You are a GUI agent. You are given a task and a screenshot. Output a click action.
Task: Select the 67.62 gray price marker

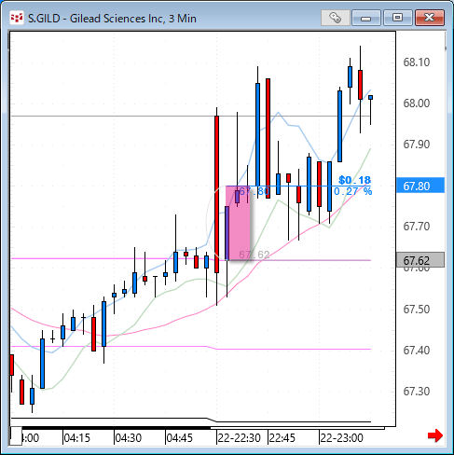tap(420, 260)
